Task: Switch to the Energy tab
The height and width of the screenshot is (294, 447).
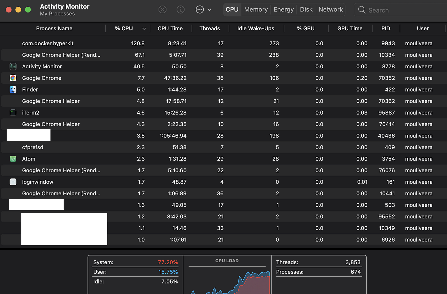Action: tap(284, 10)
